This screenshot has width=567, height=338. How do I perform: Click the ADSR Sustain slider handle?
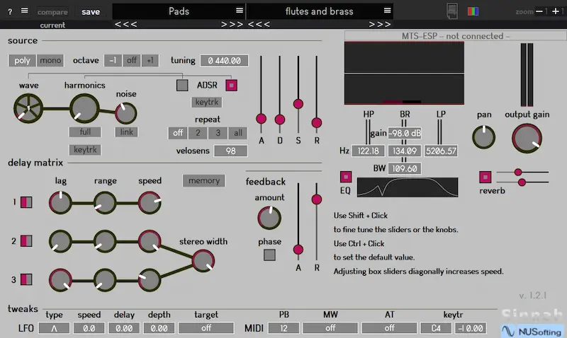coord(298,105)
